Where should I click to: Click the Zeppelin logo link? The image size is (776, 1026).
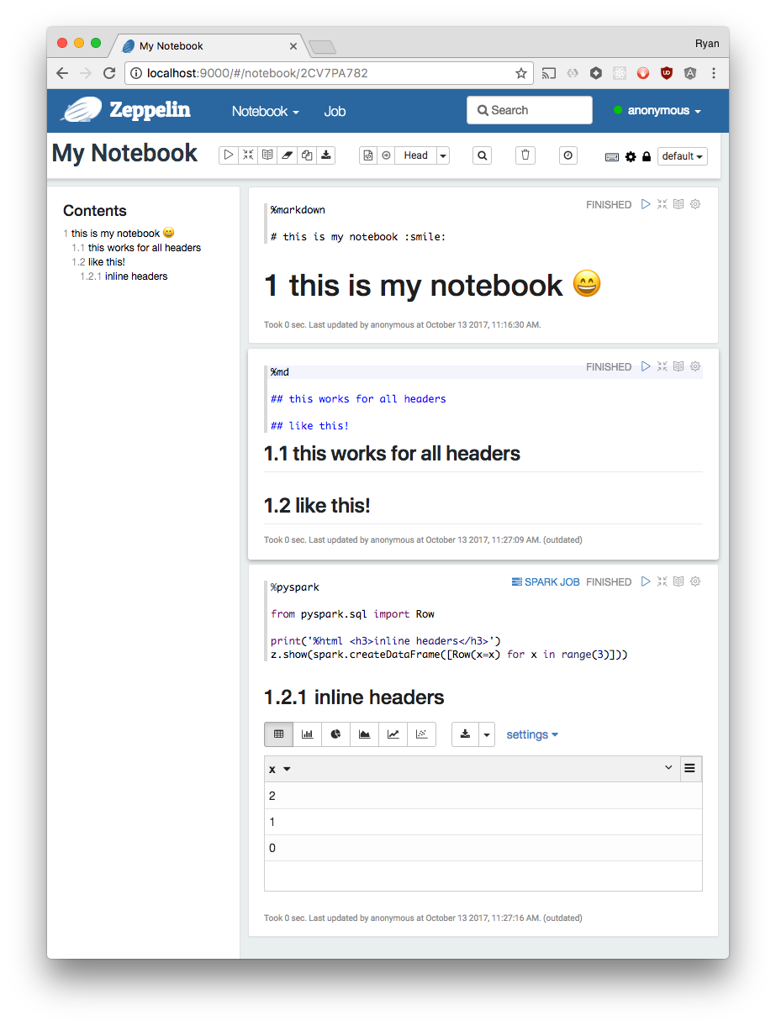126,110
